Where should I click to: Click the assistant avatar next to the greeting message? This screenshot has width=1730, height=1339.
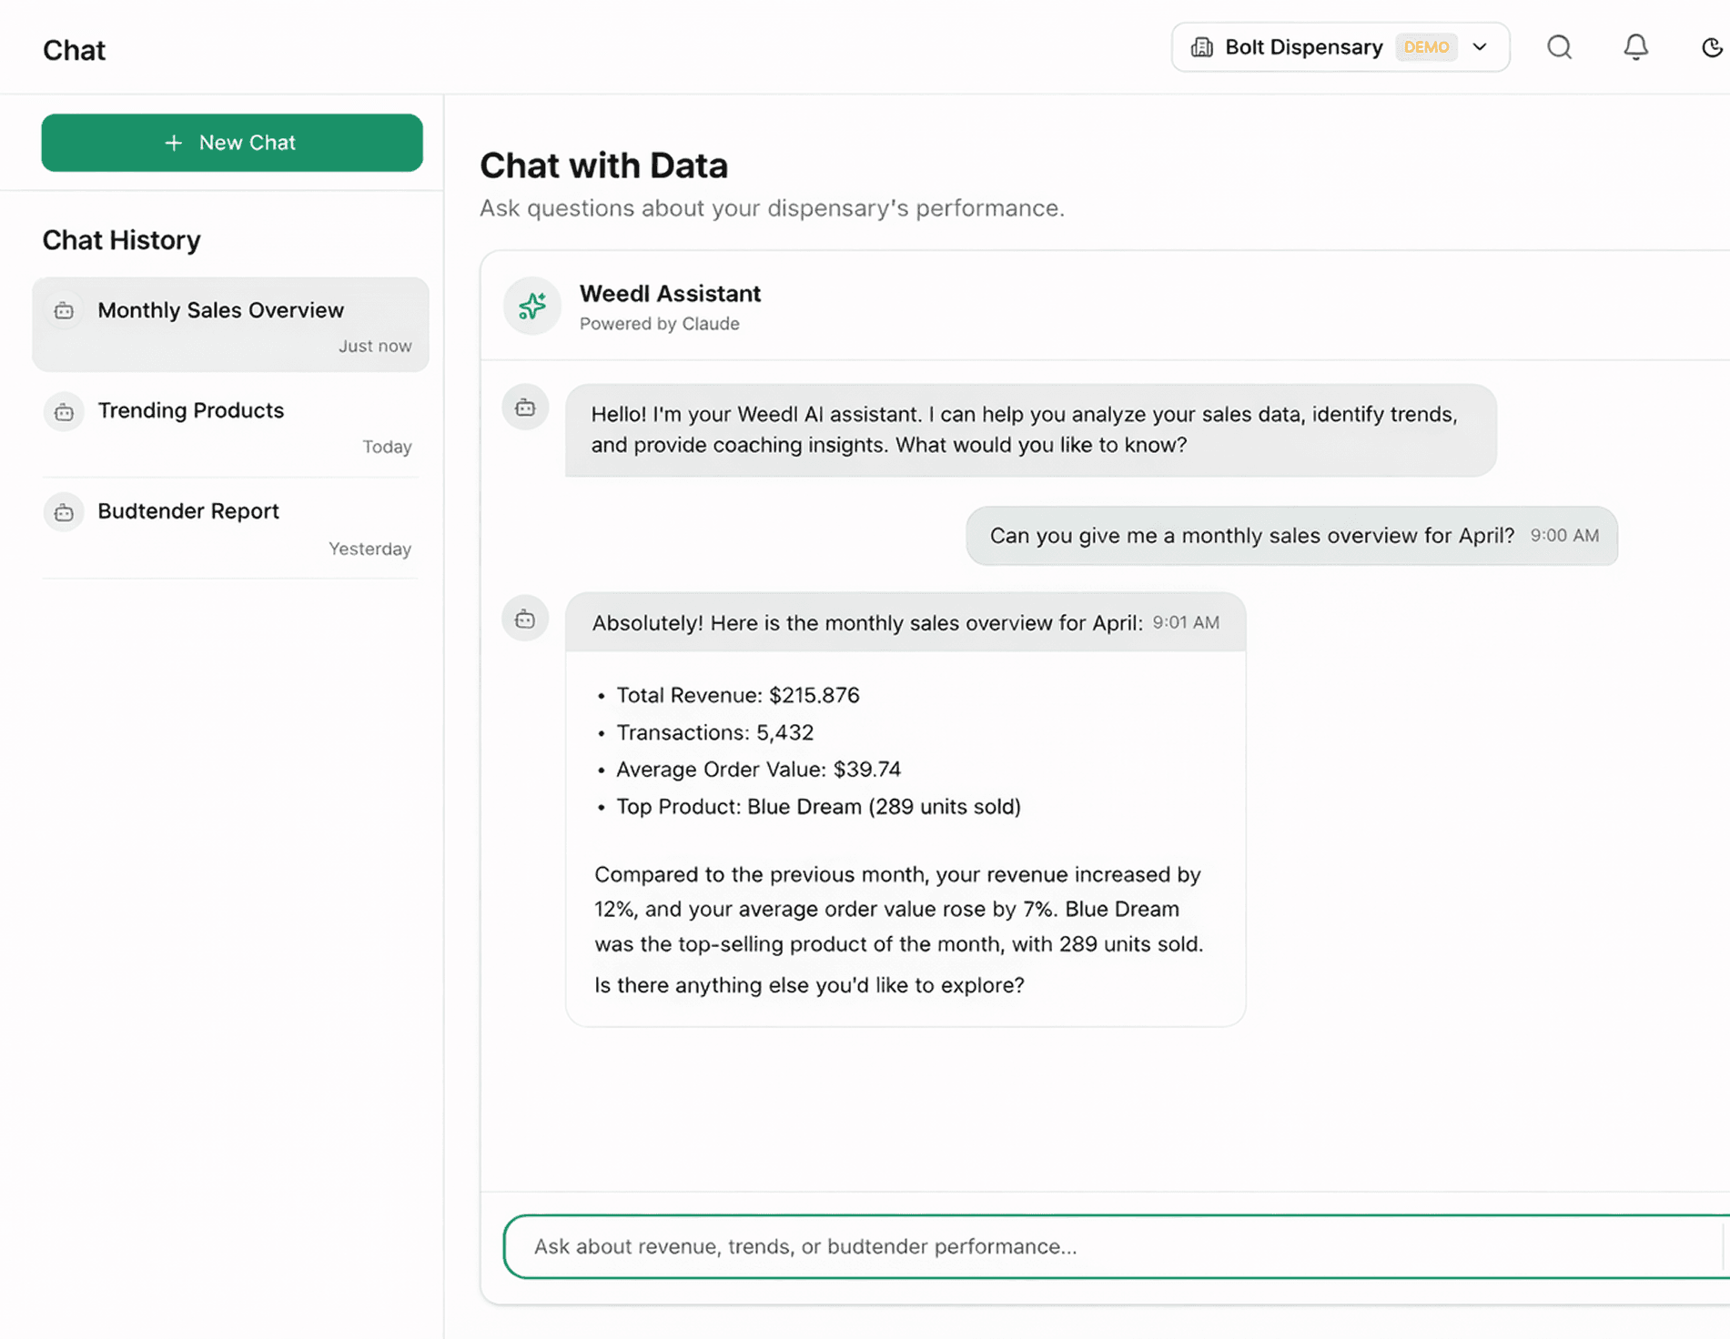tap(525, 408)
